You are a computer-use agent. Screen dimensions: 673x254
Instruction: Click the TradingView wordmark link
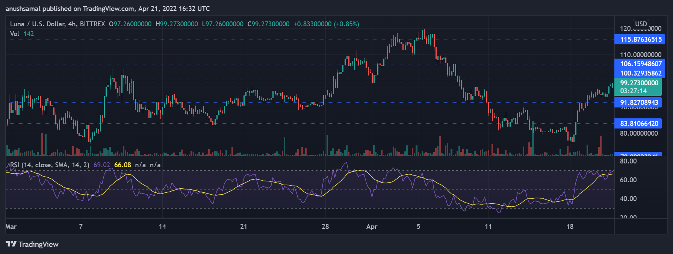[x=38, y=244]
